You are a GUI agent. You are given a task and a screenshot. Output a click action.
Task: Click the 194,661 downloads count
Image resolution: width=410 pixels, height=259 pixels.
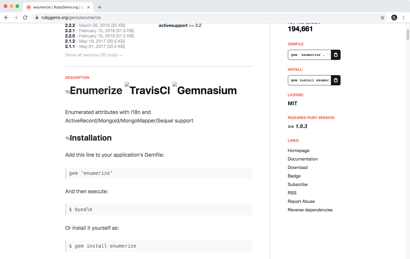[300, 29]
